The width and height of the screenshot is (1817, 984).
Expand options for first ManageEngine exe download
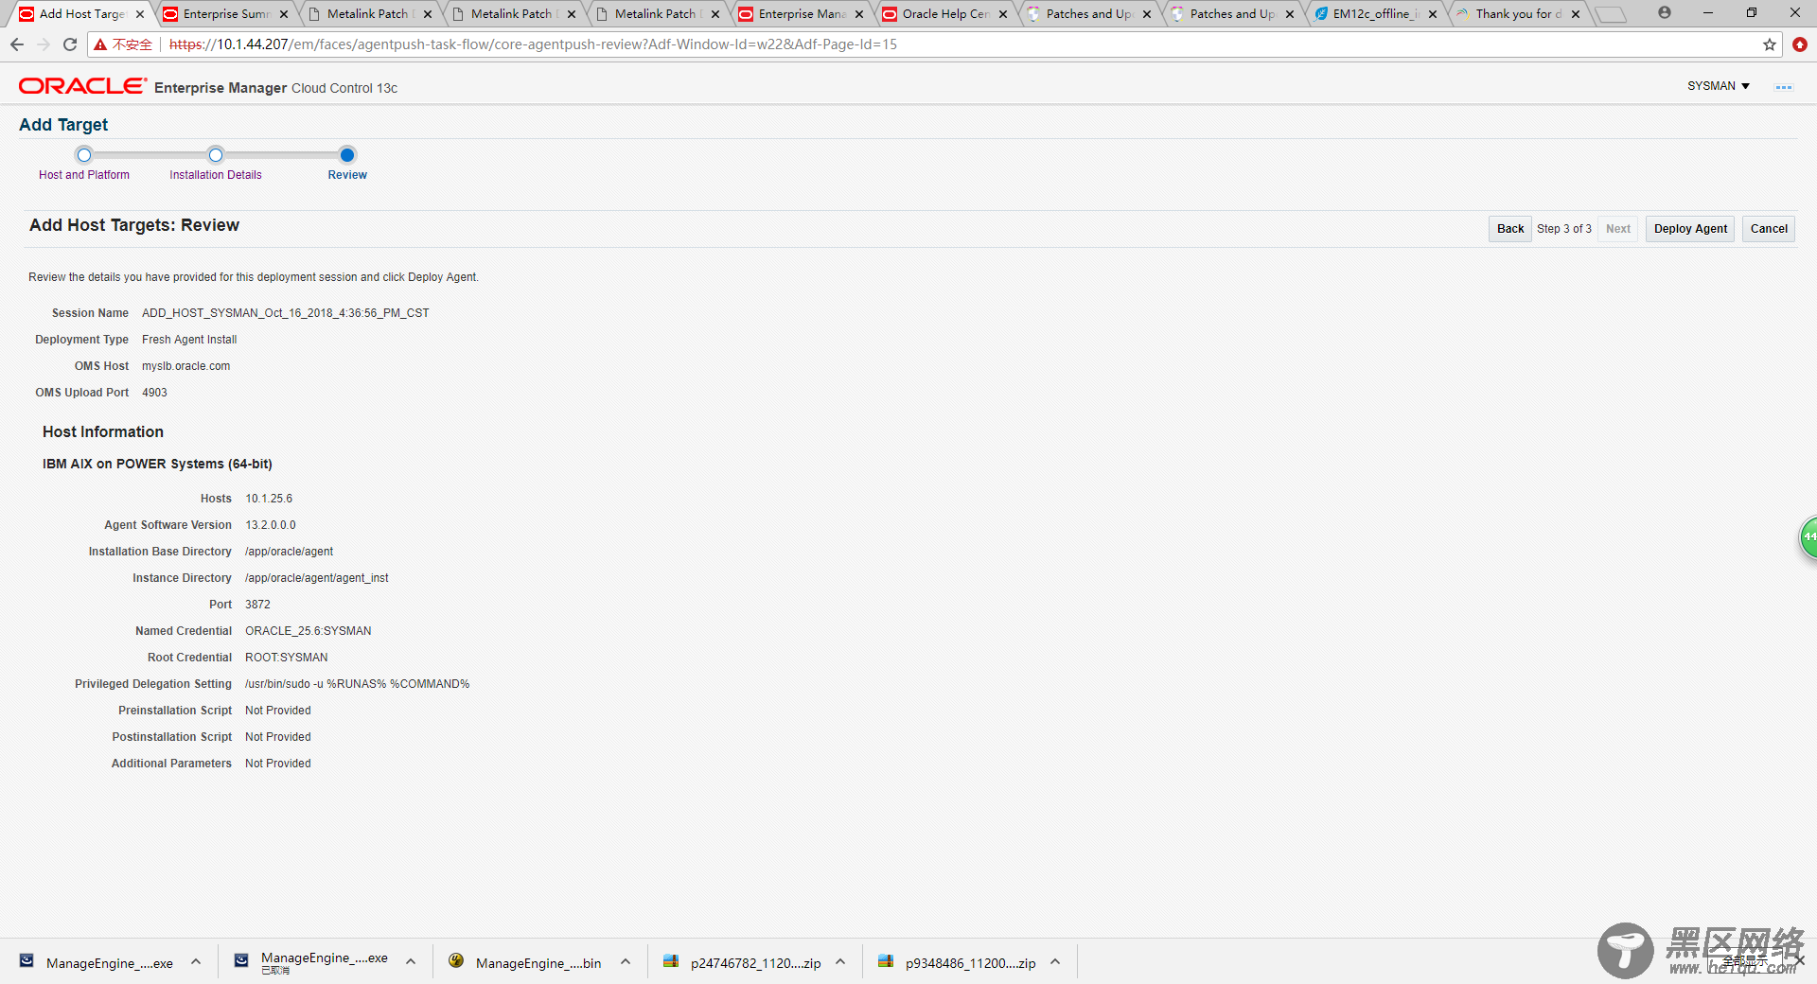(x=196, y=962)
